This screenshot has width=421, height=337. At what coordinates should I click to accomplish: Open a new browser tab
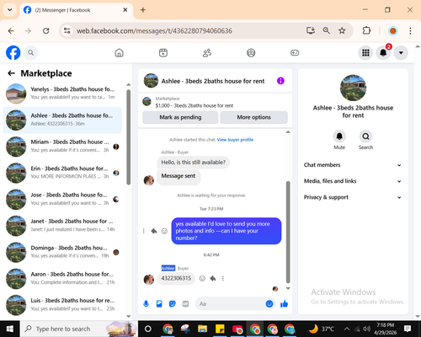coord(143,10)
